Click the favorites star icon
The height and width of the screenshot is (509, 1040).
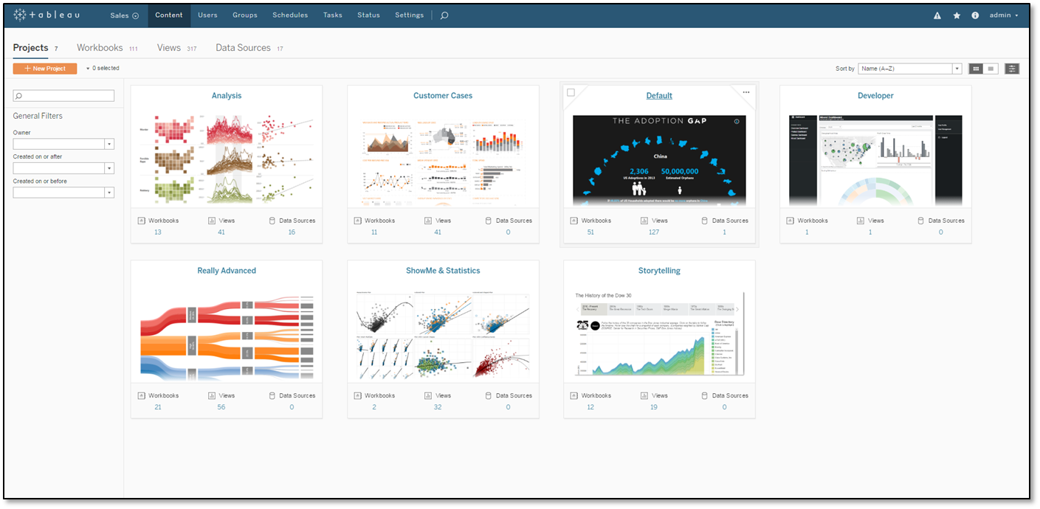tap(957, 15)
